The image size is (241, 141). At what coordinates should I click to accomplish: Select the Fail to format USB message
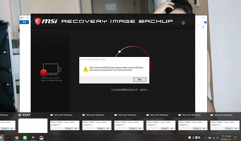click(x=116, y=69)
